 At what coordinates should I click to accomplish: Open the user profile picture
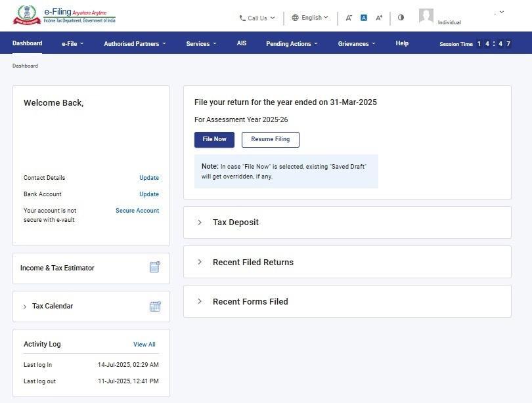pyautogui.click(x=426, y=16)
